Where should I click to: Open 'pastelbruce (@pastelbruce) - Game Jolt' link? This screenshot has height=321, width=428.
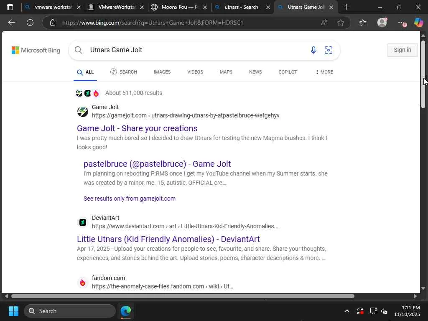click(157, 164)
